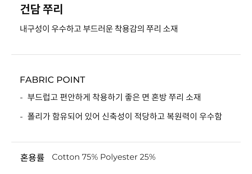Click the heading 건담 쭈리
The image size is (252, 174).
(41, 10)
